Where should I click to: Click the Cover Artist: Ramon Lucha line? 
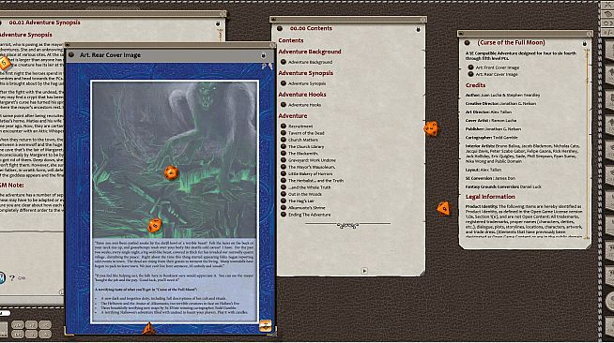[491, 120]
